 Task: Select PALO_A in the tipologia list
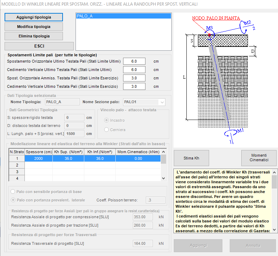click(123, 16)
